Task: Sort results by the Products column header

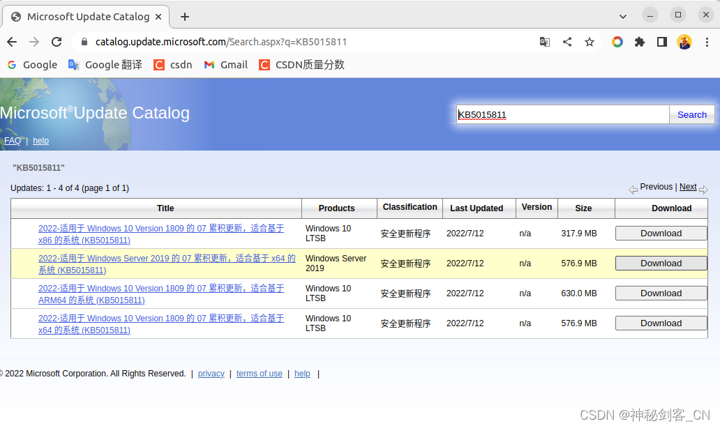Action: tap(339, 208)
